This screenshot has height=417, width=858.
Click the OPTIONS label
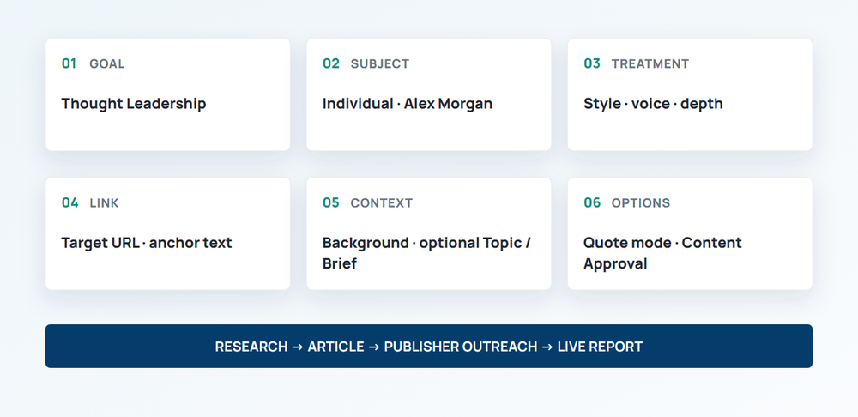tap(640, 203)
